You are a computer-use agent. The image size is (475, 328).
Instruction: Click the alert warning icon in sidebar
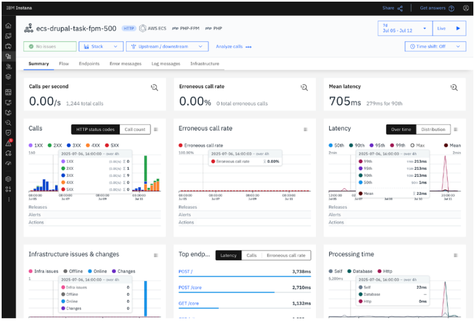[8, 143]
